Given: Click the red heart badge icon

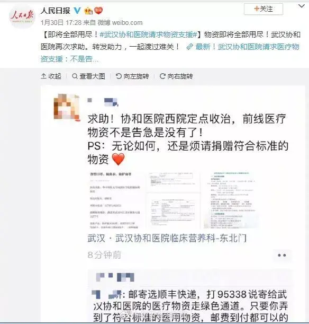Looking at the screenshot, I should pos(98,10).
